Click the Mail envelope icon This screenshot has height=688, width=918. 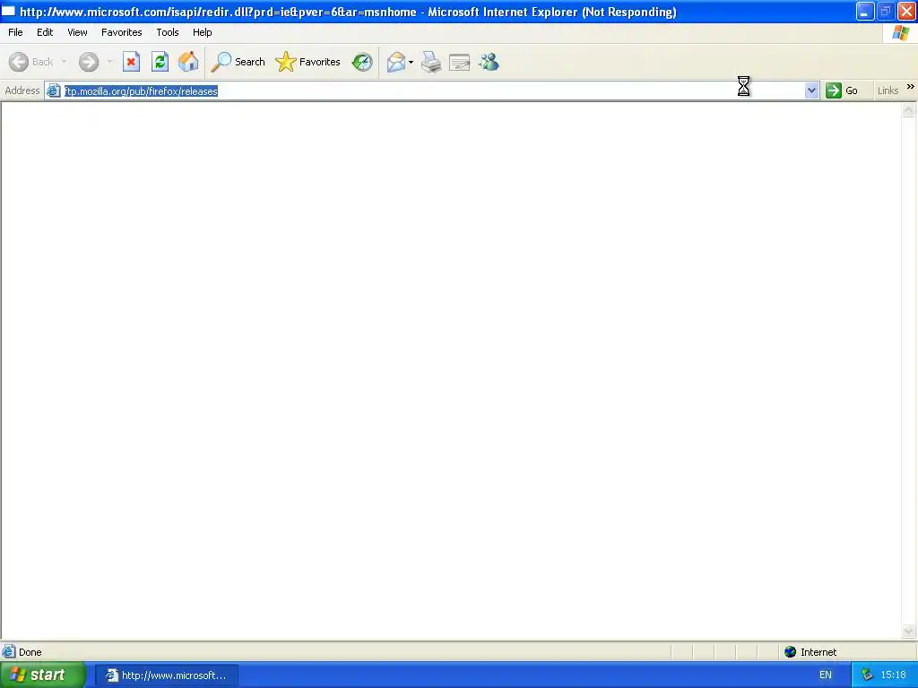point(396,62)
